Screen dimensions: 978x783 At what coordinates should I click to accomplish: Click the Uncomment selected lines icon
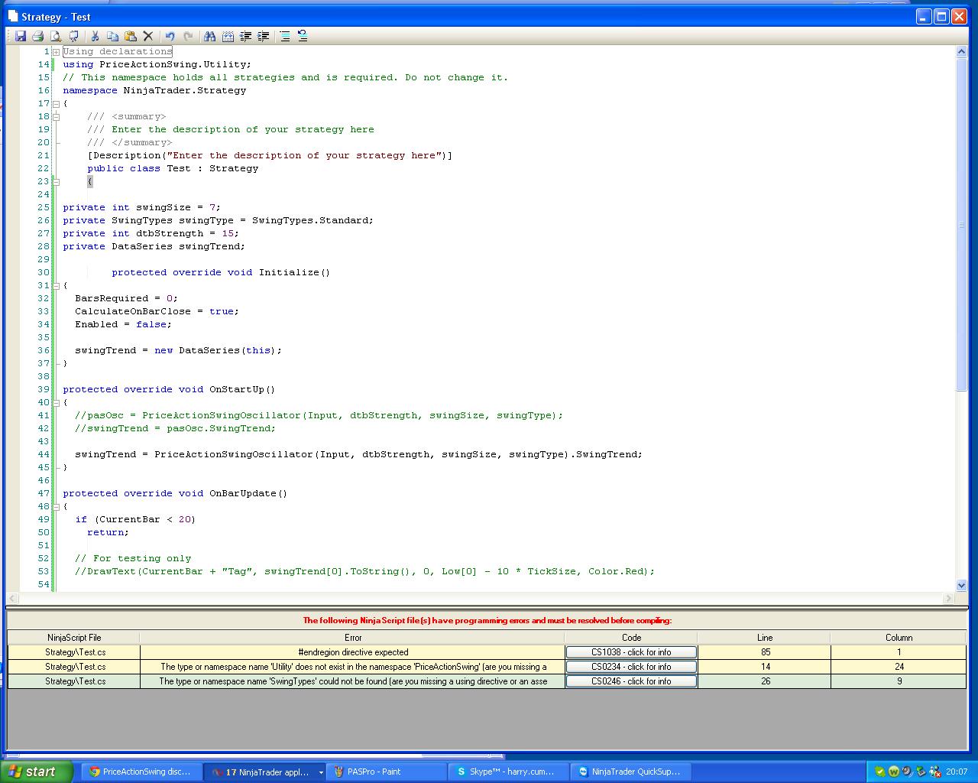click(x=303, y=36)
